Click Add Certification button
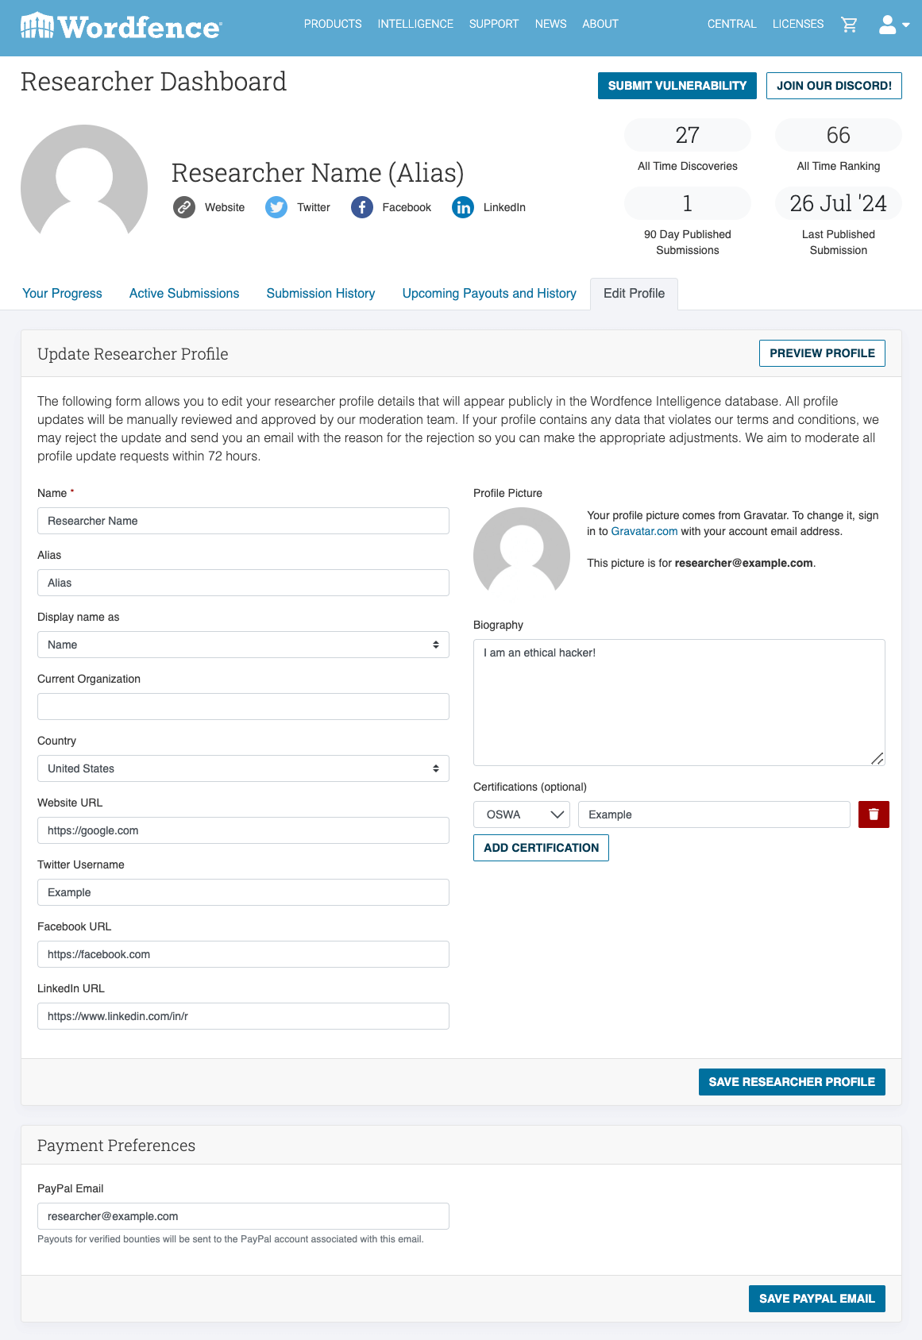The height and width of the screenshot is (1340, 922). click(x=541, y=848)
